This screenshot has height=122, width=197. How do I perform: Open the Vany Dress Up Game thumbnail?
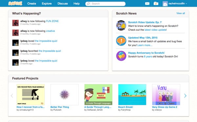point(166,94)
